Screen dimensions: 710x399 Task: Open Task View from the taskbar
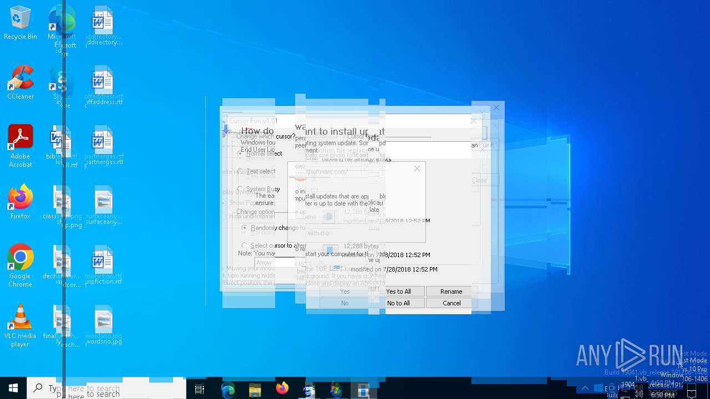pos(200,390)
